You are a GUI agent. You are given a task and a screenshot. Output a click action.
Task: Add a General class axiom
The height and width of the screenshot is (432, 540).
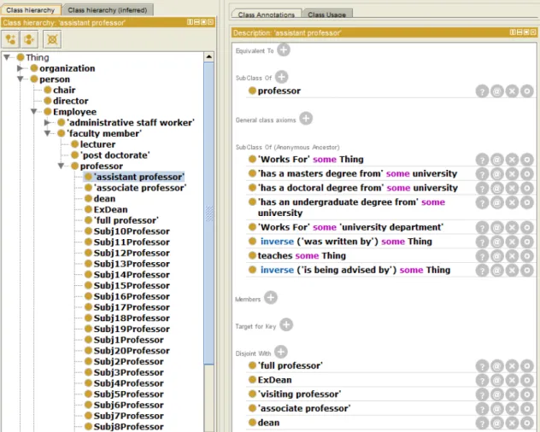point(306,119)
